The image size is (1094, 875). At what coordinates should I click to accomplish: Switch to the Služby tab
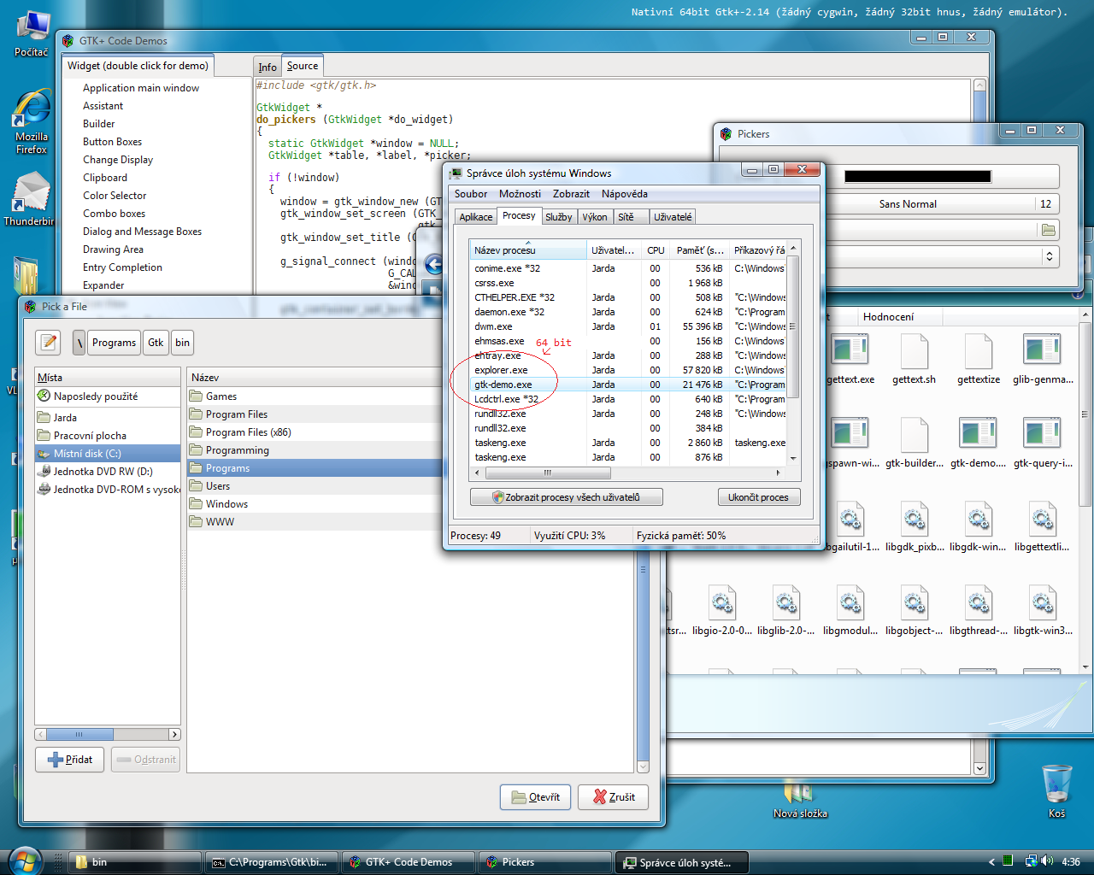point(559,217)
